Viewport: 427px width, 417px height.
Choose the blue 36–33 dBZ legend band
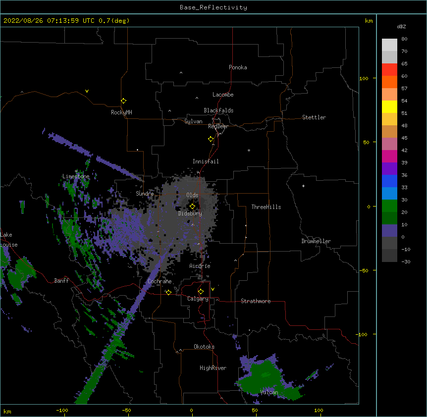(x=389, y=181)
